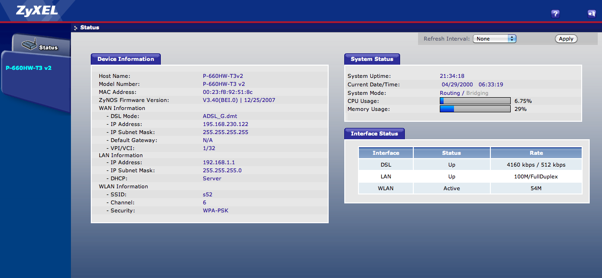Click the CPU Usage progress bar
This screenshot has width=602, height=278.
click(x=475, y=101)
